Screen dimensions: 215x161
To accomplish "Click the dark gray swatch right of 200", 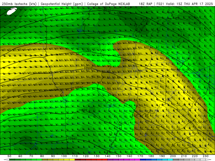I will pyautogui.click(x=176, y=160).
